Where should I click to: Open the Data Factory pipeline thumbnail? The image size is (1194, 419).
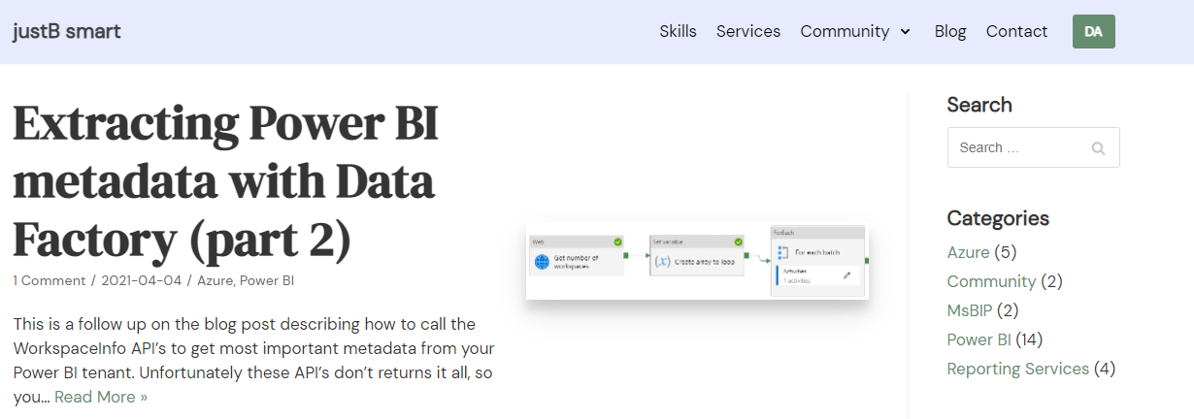(x=697, y=261)
